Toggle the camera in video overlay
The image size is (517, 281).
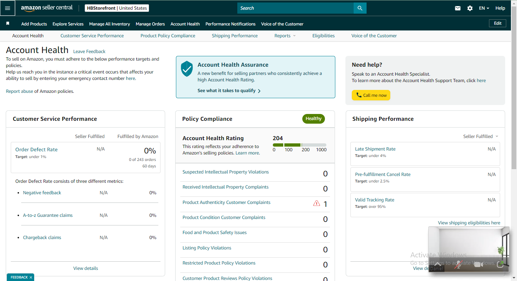tap(478, 265)
